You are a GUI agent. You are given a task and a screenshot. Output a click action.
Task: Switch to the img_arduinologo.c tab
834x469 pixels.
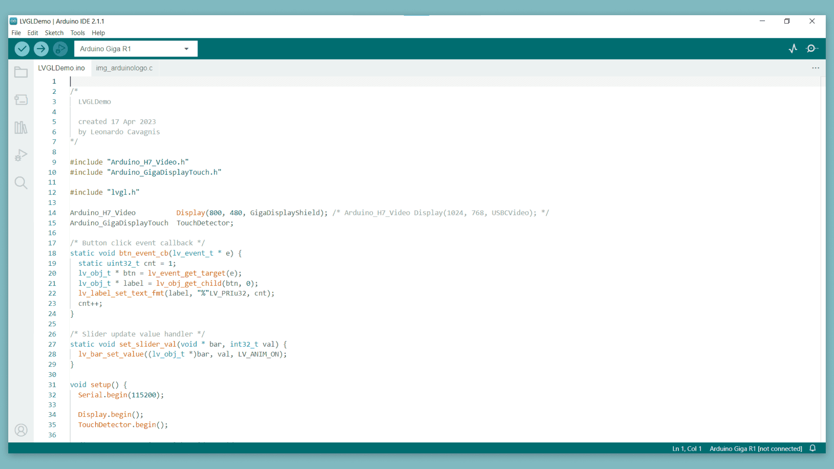click(x=124, y=68)
